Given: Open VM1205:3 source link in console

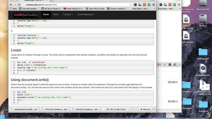Looking at the screenshot, I should tap(173, 101).
